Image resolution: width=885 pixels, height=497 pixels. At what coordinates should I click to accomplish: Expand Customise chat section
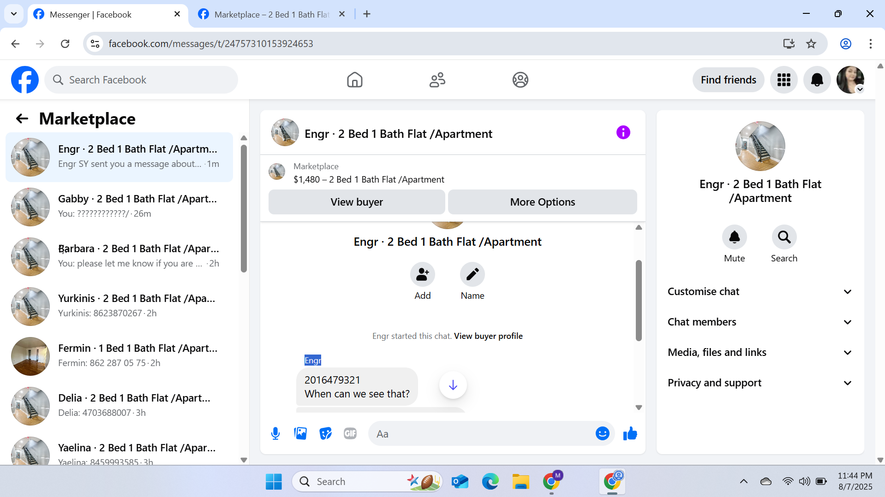pos(759,292)
